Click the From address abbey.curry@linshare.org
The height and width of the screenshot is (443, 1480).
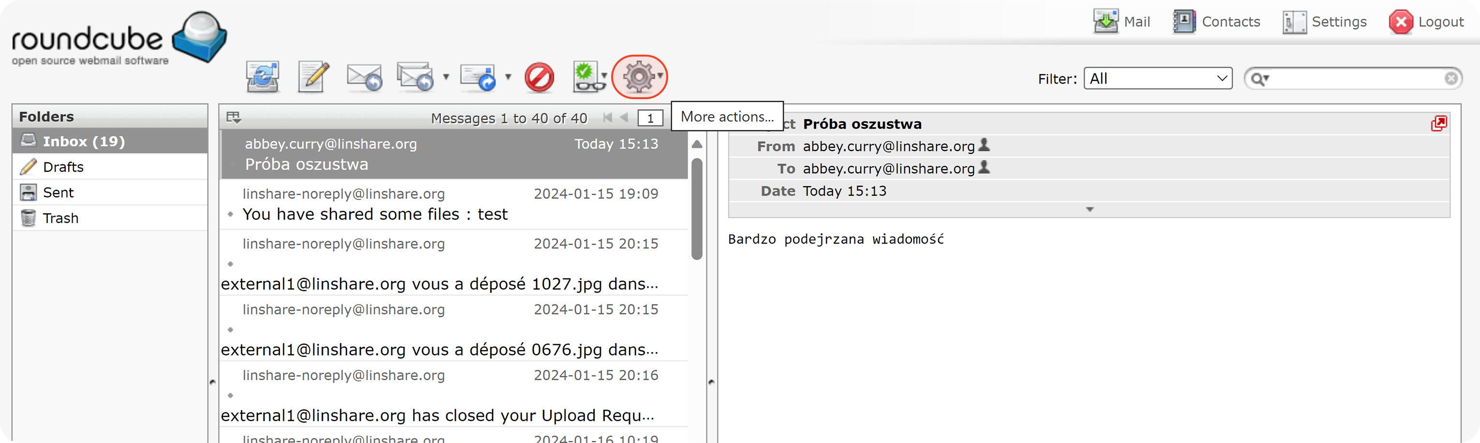tap(889, 147)
